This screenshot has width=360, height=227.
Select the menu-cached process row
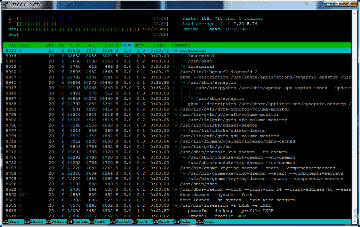click(177, 141)
